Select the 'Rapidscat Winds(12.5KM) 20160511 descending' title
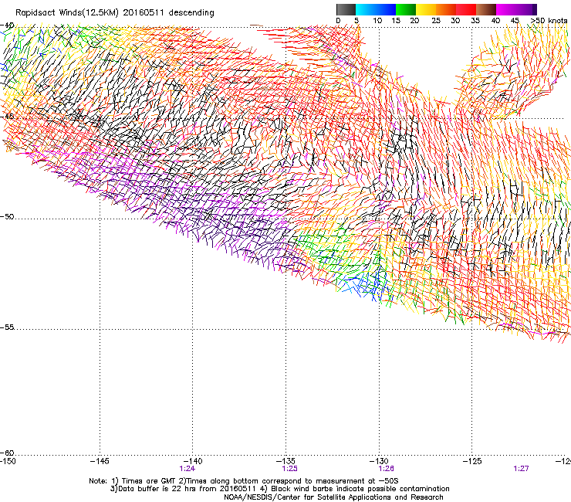The height and width of the screenshot is (502, 571). point(115,13)
